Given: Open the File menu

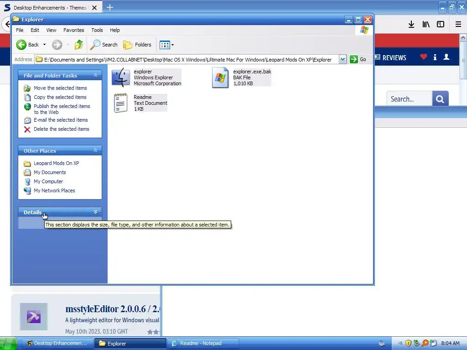Looking at the screenshot, I should coord(20,30).
